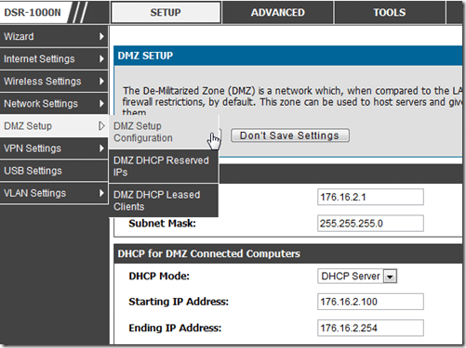Open the Wizard menu item
The height and width of the screenshot is (348, 466).
[54, 36]
